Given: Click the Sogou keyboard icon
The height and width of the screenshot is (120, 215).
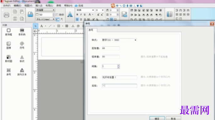Looking at the screenshot, I should pyautogui.click(x=131, y=6).
